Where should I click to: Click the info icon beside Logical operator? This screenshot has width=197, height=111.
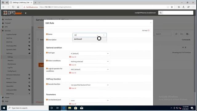[x=47, y=68]
